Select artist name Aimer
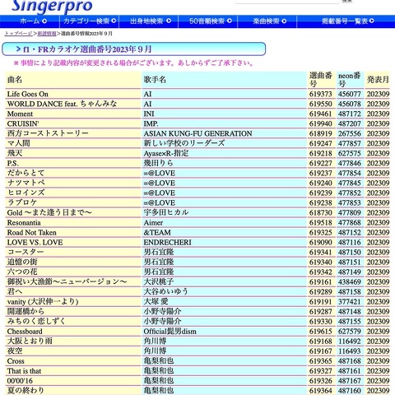This screenshot has height=395, width=395. (153, 222)
